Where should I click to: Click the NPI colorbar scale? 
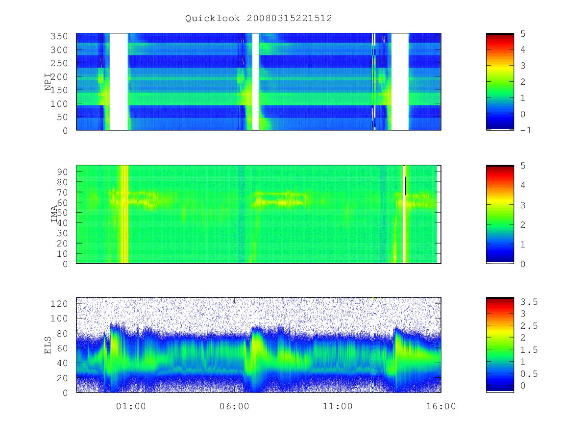pos(500,82)
